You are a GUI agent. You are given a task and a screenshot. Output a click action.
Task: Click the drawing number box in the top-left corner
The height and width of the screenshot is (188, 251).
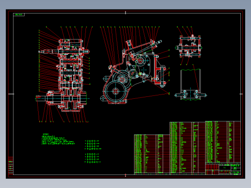(19, 14)
